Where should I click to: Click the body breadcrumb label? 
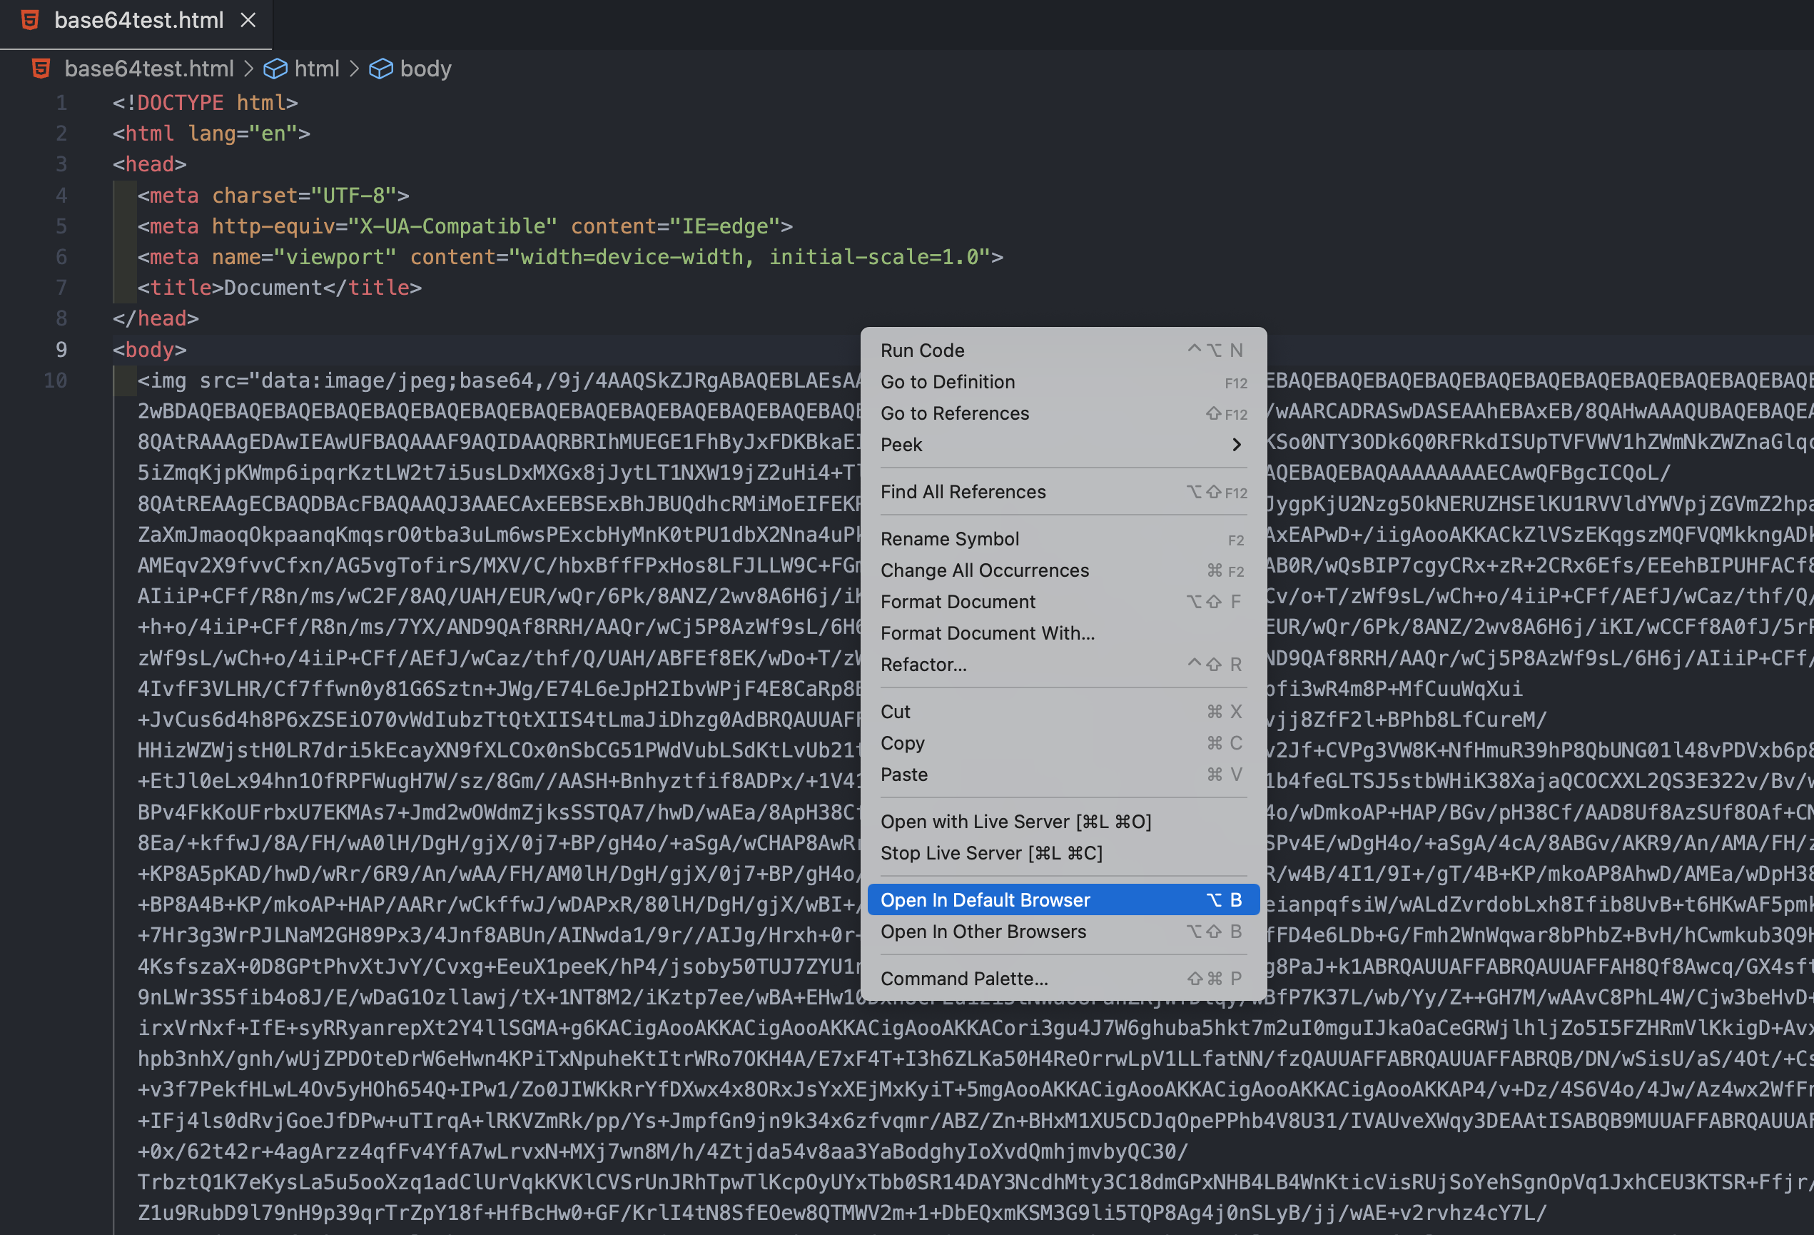[x=425, y=69]
